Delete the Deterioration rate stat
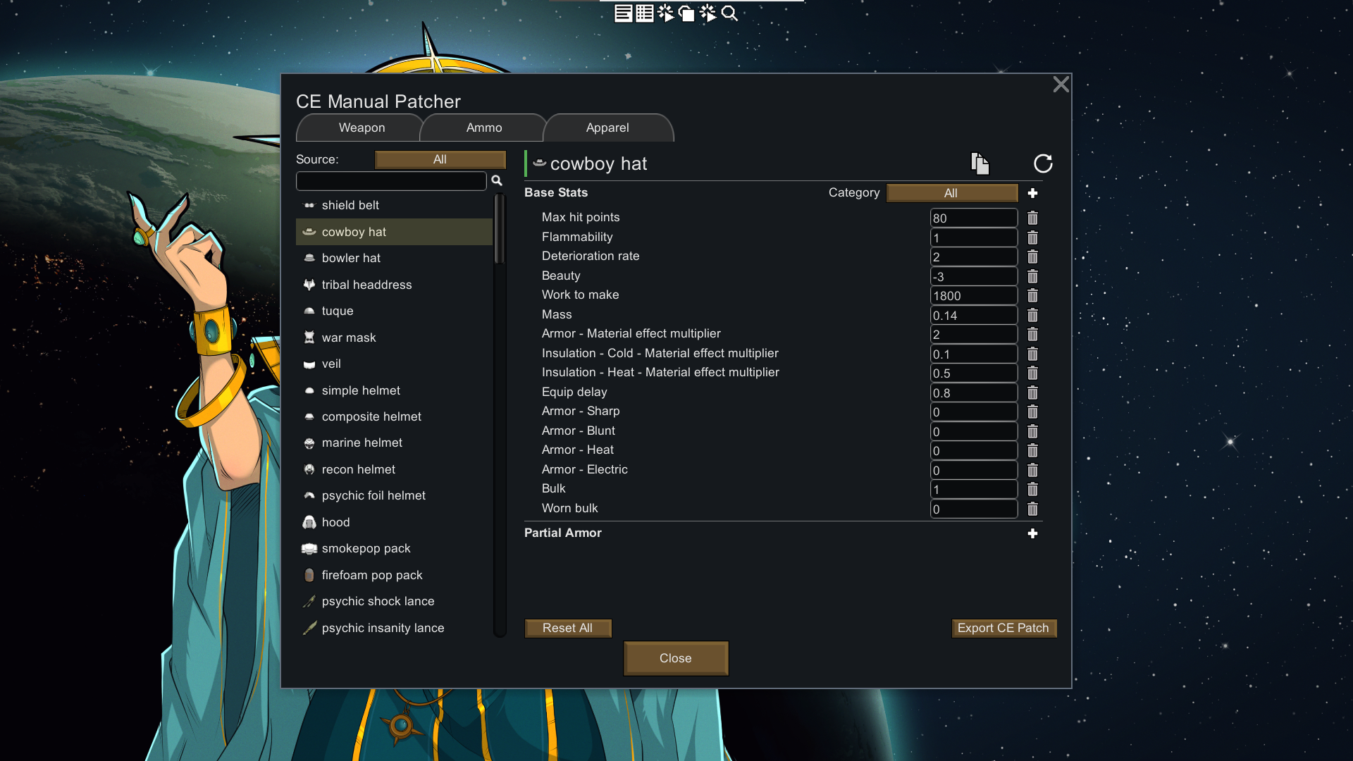 [1032, 256]
